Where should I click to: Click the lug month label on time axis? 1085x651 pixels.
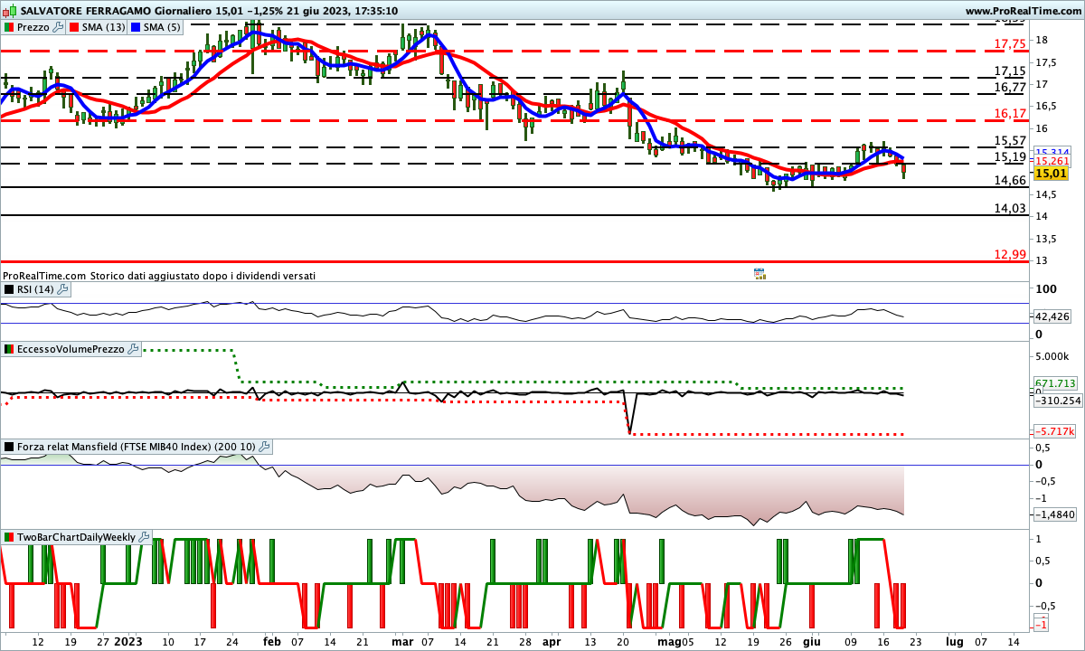click(x=954, y=641)
